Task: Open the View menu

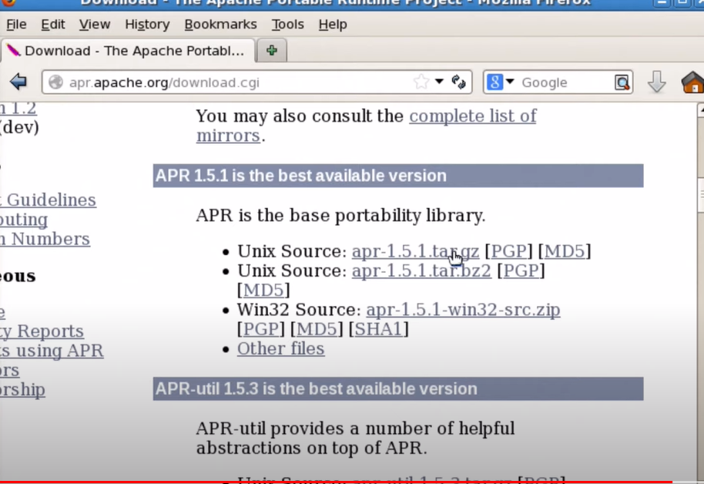Action: (95, 24)
